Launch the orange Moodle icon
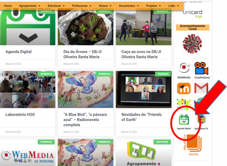227x166 pixels. coord(184,88)
